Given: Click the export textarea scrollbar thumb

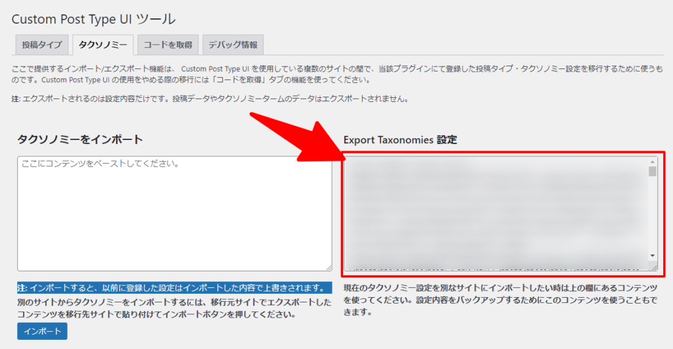Looking at the screenshot, I should 653,172.
